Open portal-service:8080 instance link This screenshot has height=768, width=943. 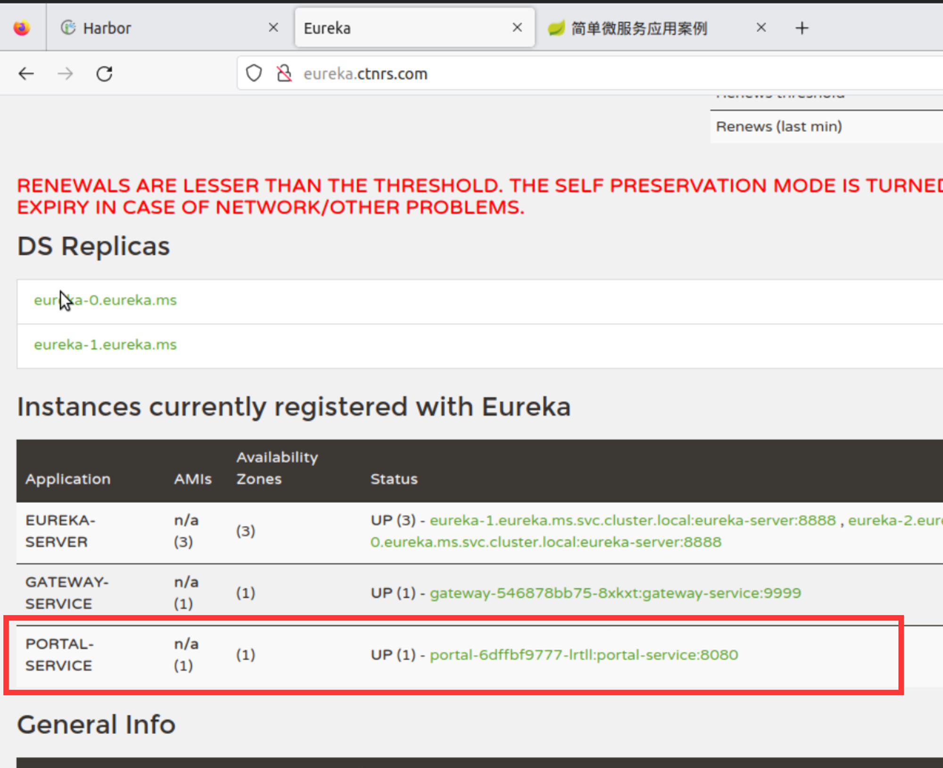584,655
